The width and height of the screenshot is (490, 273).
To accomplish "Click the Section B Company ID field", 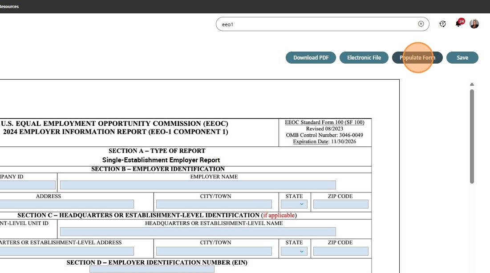I will 28,185.
